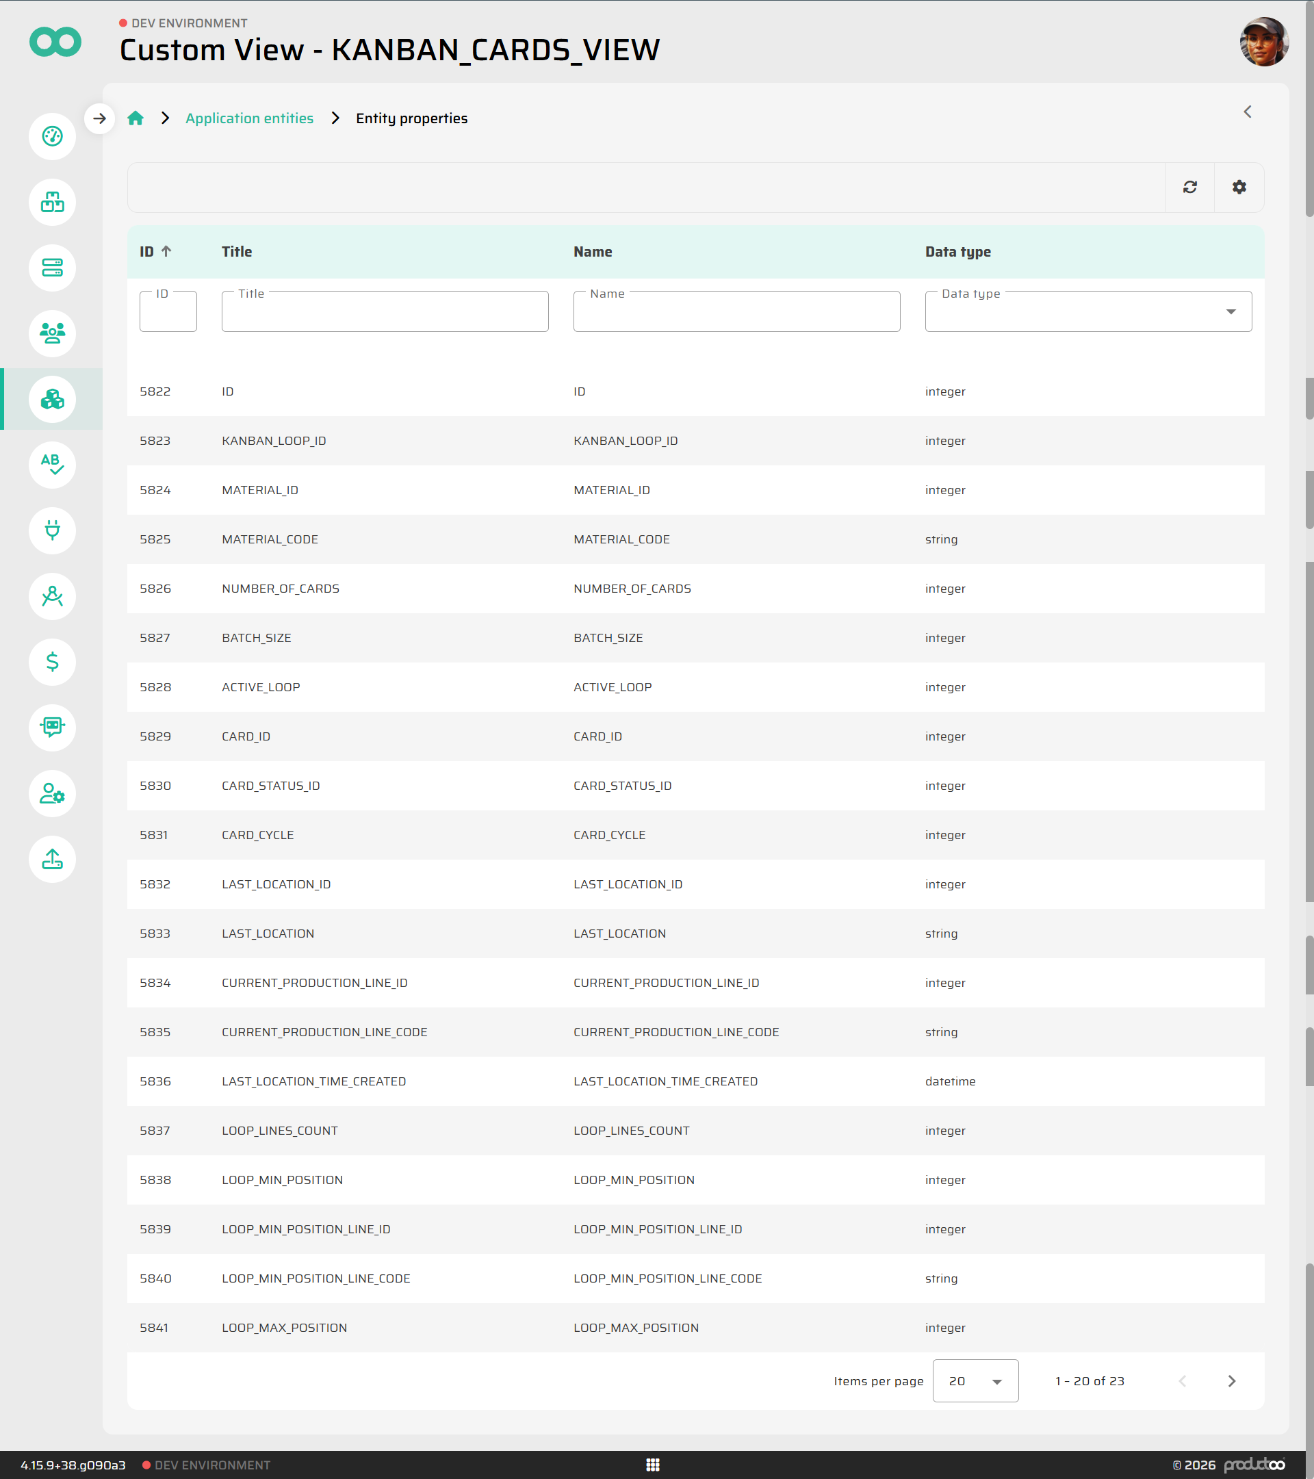Expand the sidebar with arrow button
The width and height of the screenshot is (1314, 1479).
pyautogui.click(x=100, y=118)
